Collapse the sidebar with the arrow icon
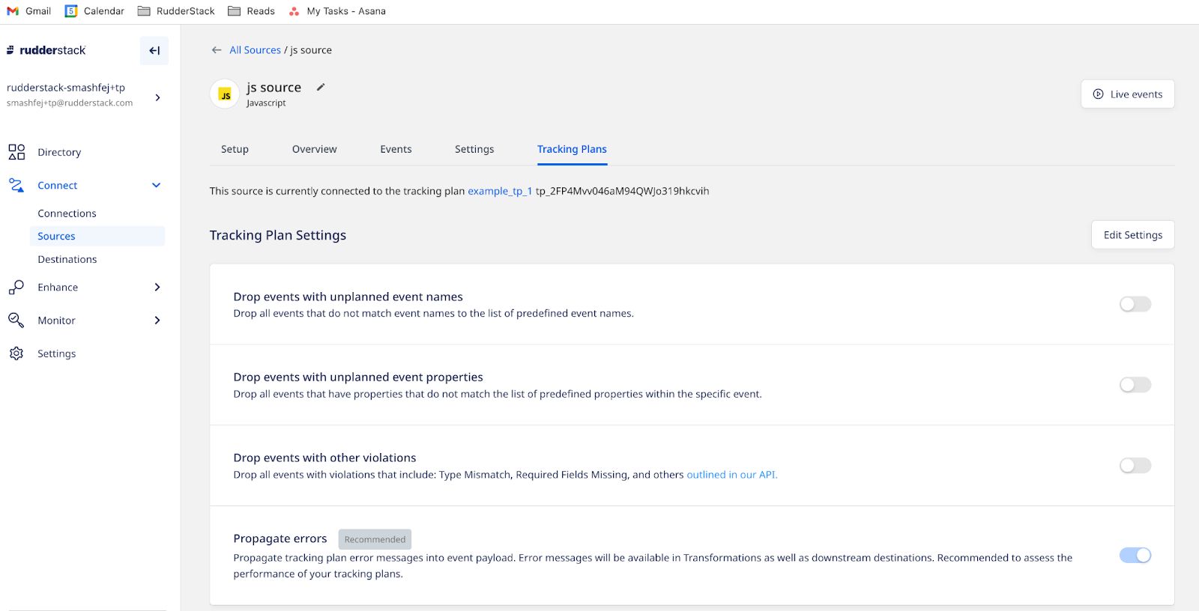 pyautogui.click(x=154, y=51)
